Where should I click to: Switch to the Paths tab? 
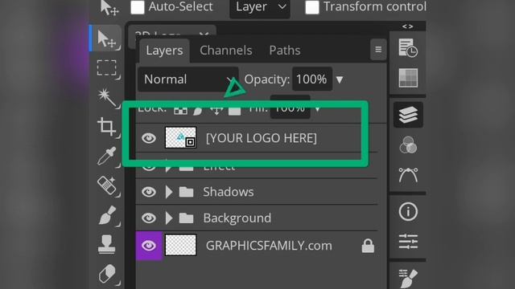click(285, 51)
